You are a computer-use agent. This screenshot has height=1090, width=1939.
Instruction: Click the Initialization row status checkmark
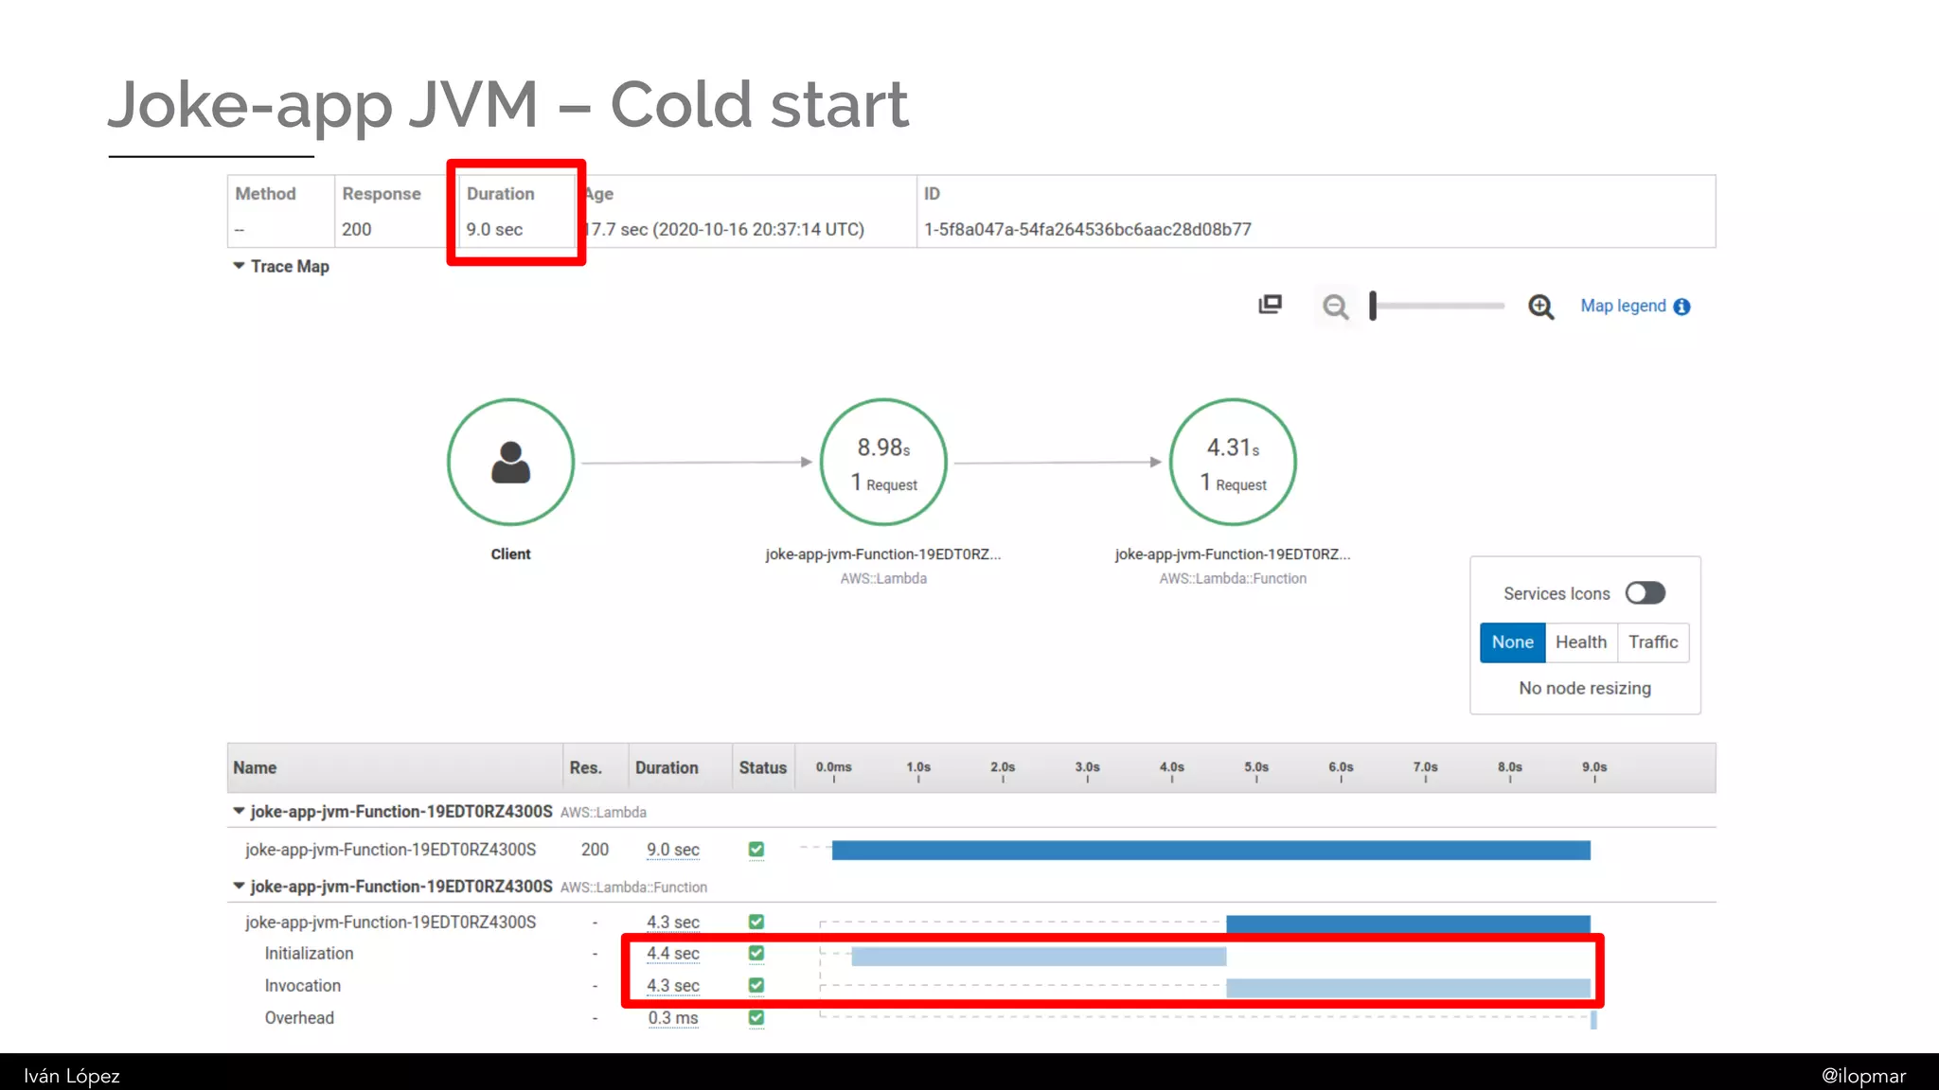coord(756,953)
